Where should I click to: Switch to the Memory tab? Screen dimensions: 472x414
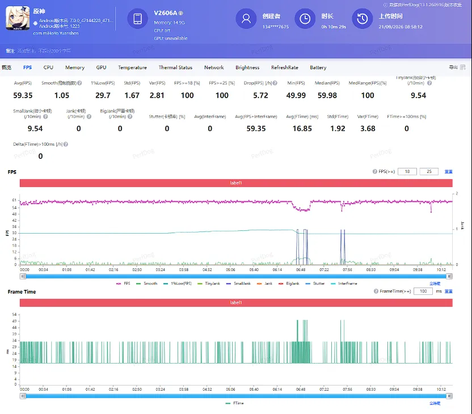point(75,67)
